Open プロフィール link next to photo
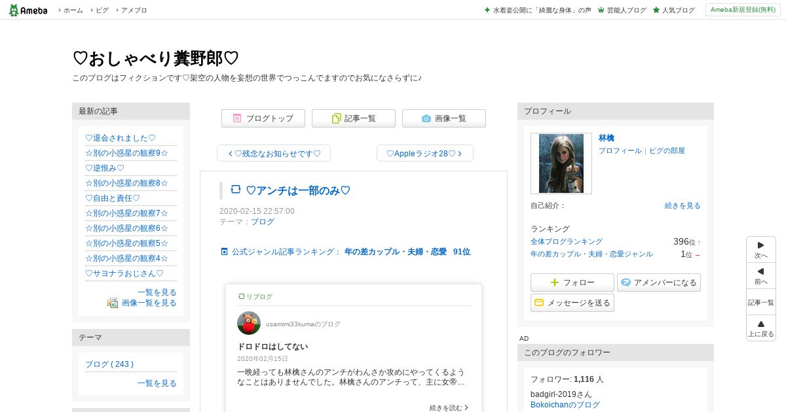 620,150
